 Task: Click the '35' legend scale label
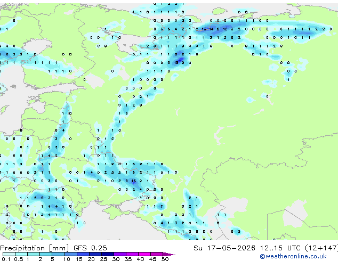point(128,259)
